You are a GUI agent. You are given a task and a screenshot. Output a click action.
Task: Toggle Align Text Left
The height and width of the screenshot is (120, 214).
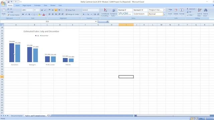(49, 14)
